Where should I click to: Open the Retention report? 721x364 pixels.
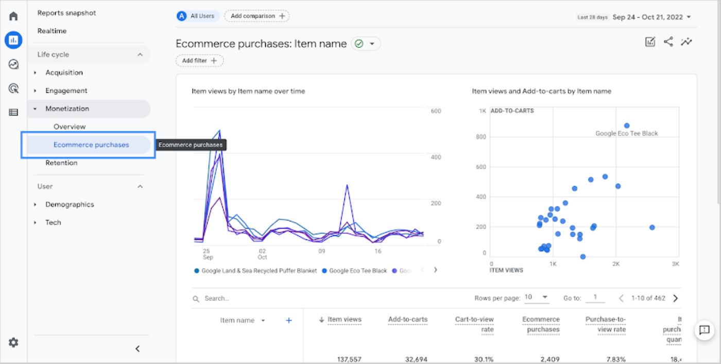point(61,163)
